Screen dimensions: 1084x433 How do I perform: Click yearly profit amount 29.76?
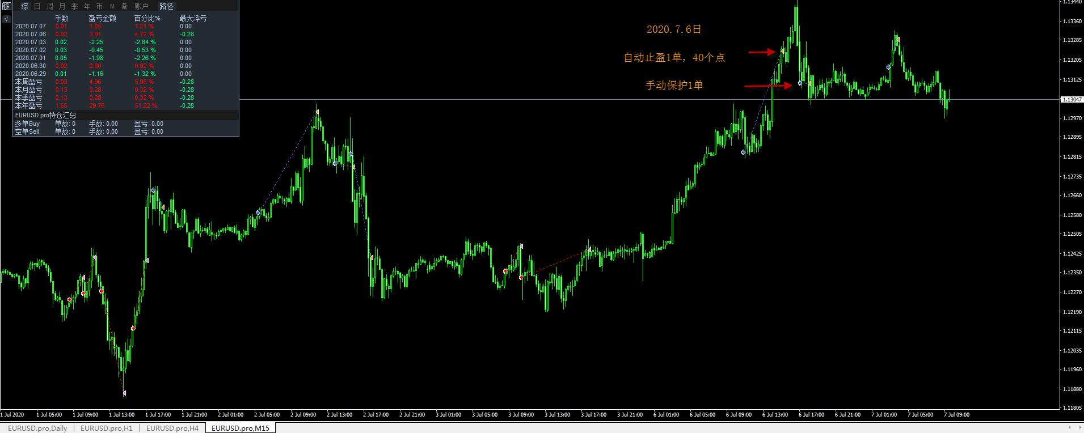coord(96,105)
